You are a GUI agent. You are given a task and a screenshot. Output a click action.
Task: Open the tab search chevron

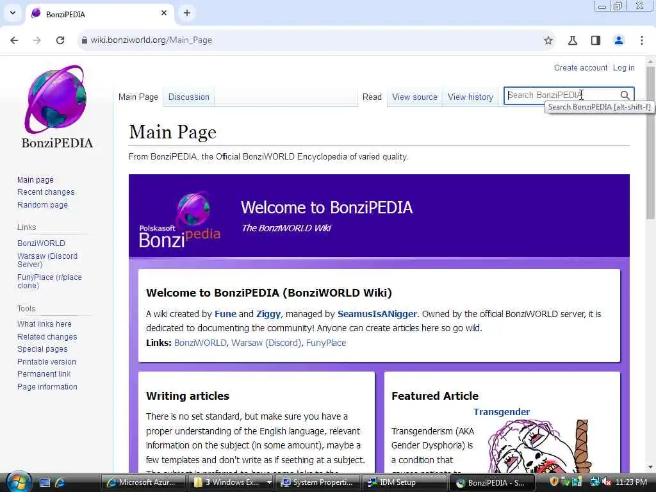click(x=13, y=13)
